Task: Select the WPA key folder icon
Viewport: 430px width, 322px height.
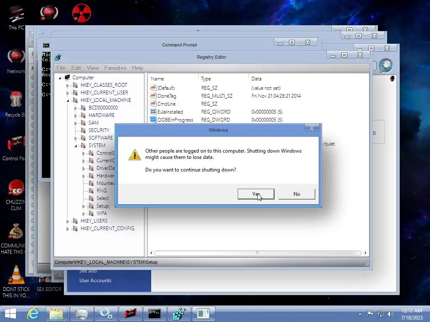Action: [91, 213]
